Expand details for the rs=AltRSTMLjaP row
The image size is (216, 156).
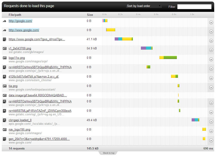(211, 112)
